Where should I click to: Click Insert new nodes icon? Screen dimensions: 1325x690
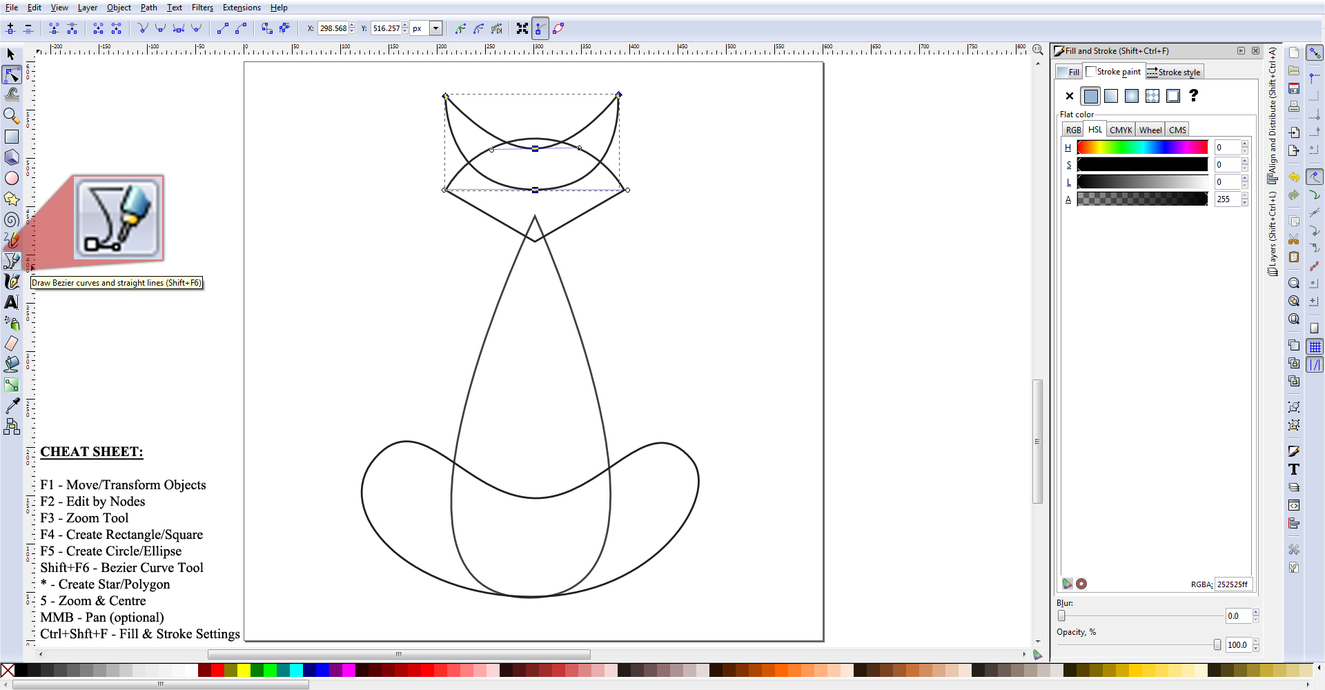(10, 28)
